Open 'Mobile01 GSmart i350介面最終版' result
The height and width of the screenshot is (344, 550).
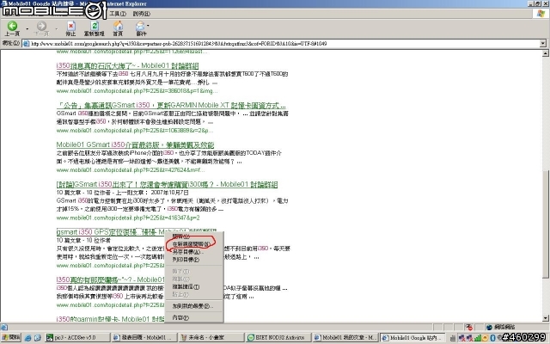pos(135,144)
